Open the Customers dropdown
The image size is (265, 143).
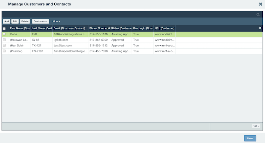click(40, 21)
